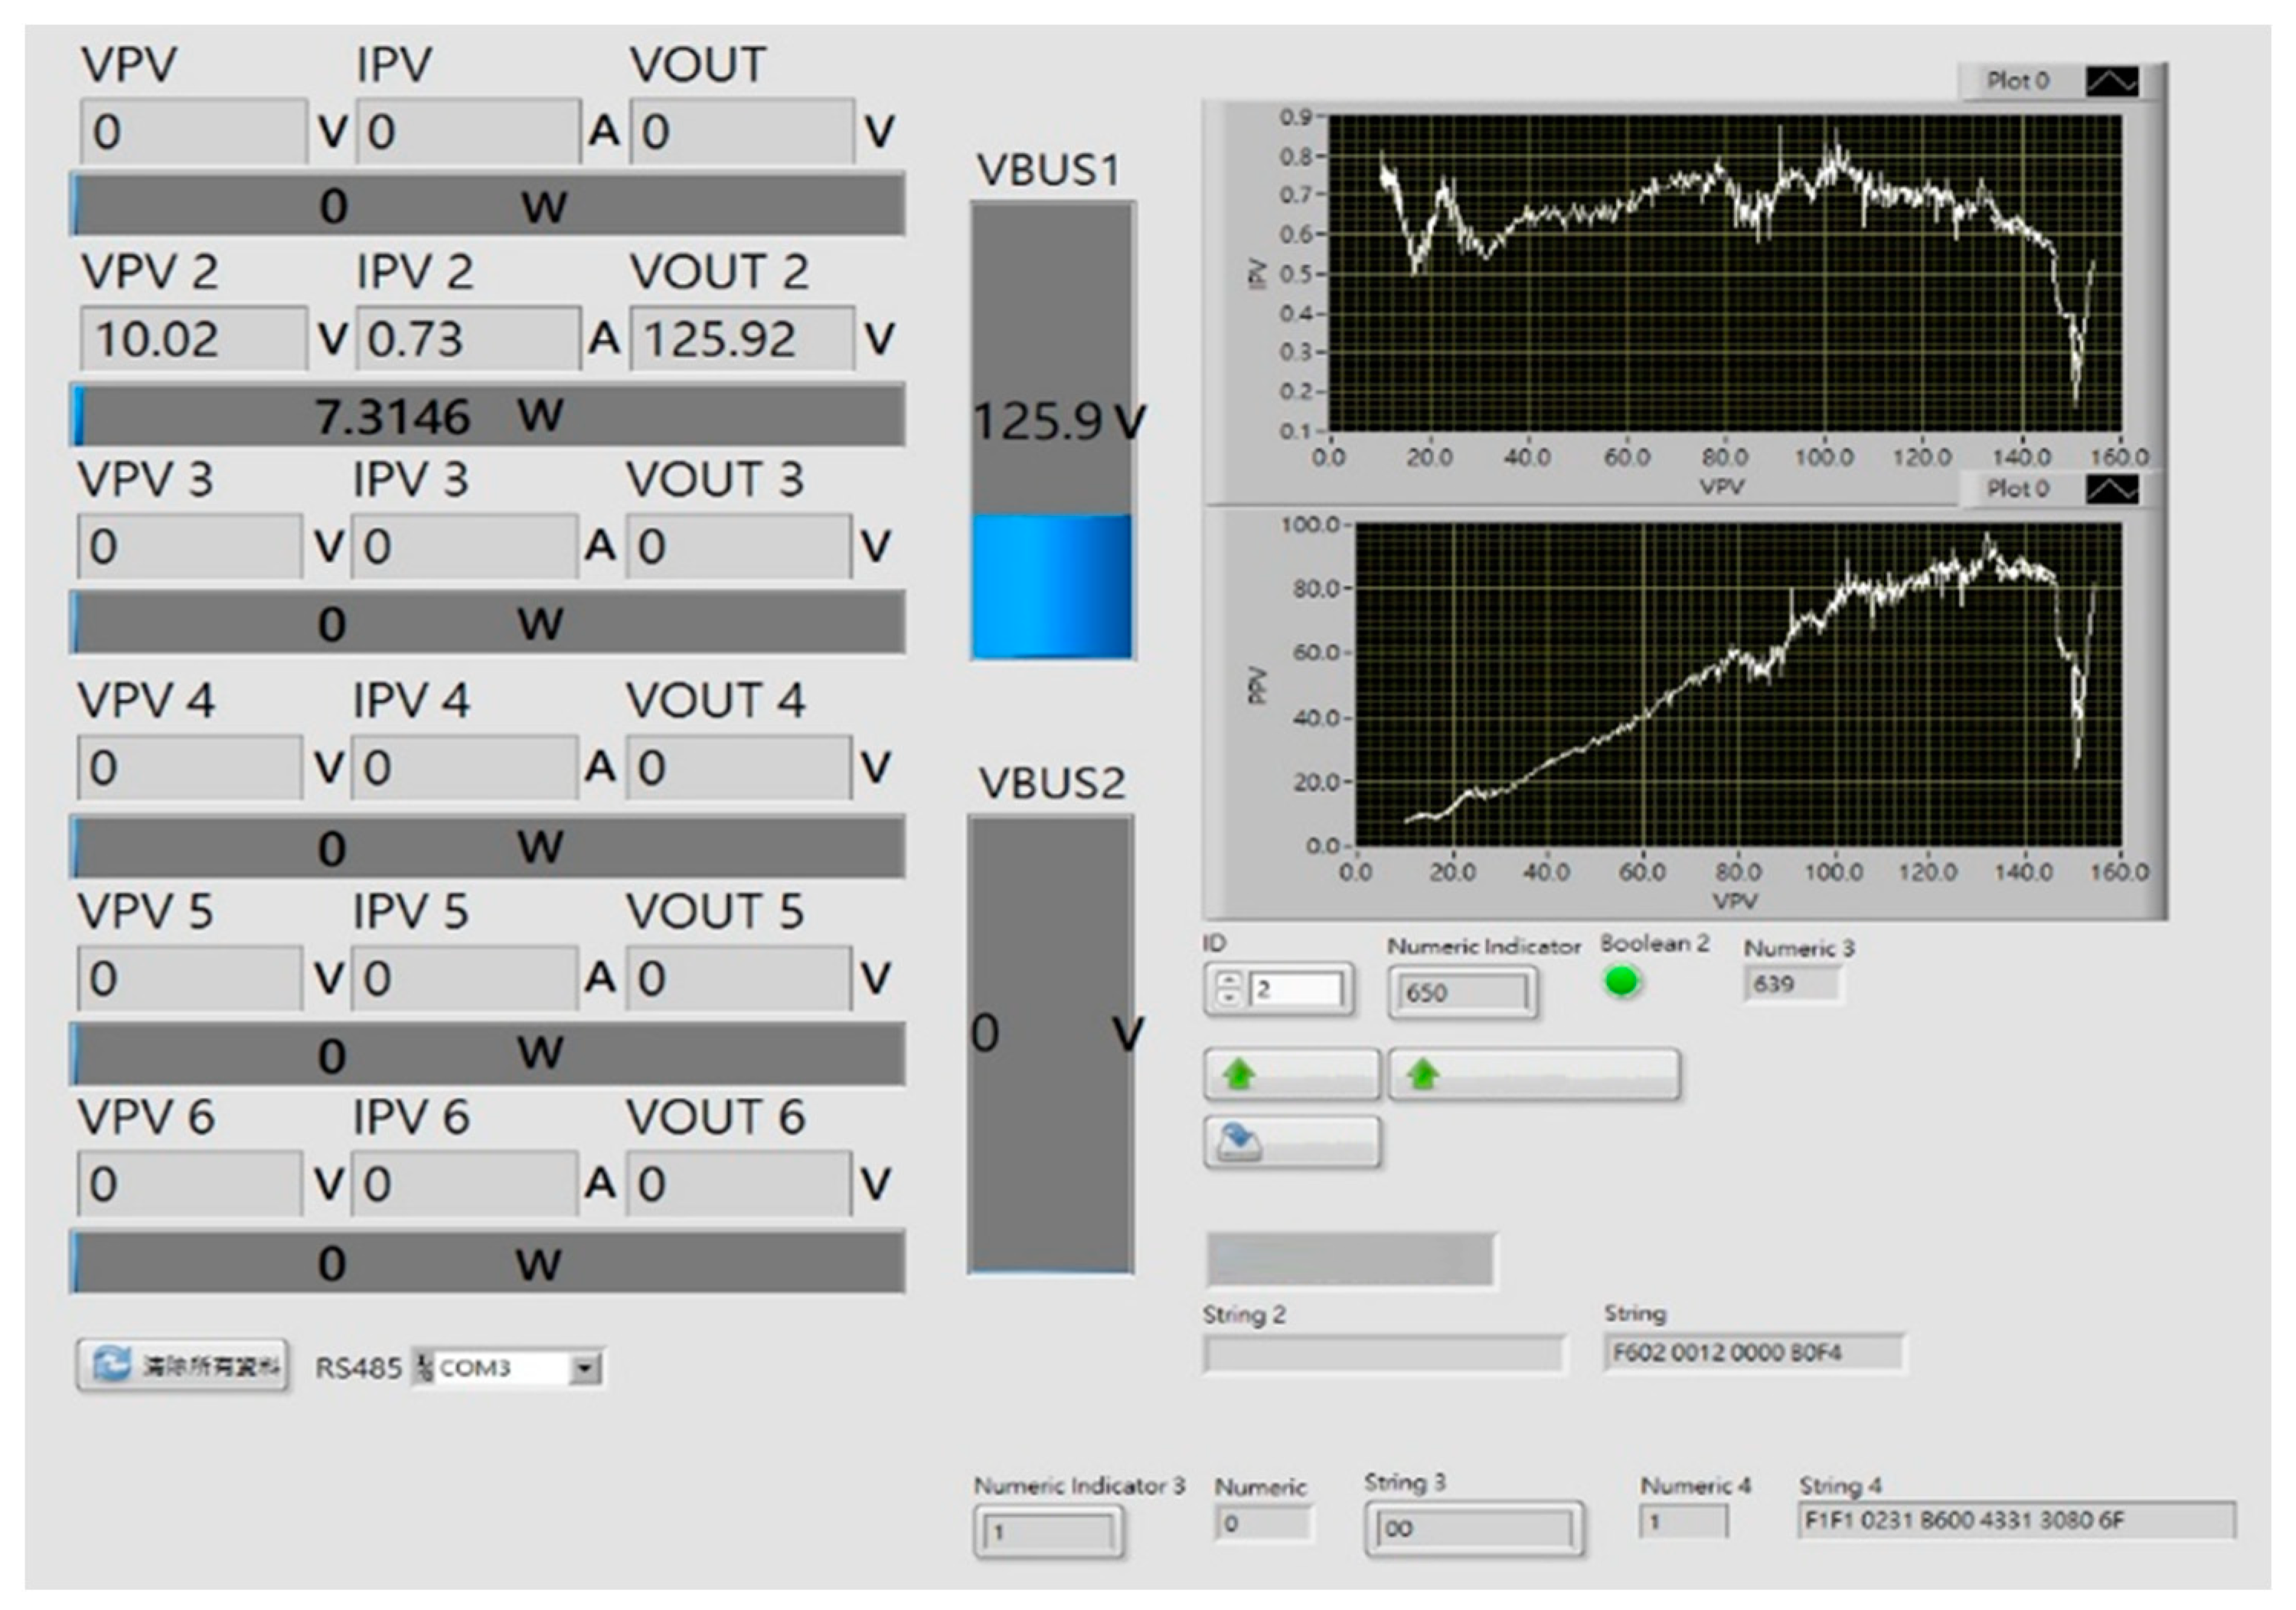
Task: Click the String 3 field showing 00
Action: 1474,1528
